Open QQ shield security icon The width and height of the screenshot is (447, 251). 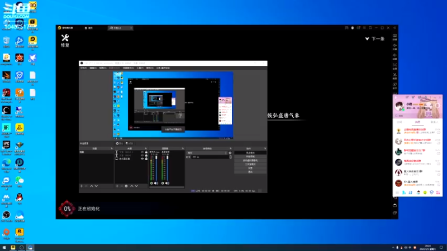click(x=431, y=192)
